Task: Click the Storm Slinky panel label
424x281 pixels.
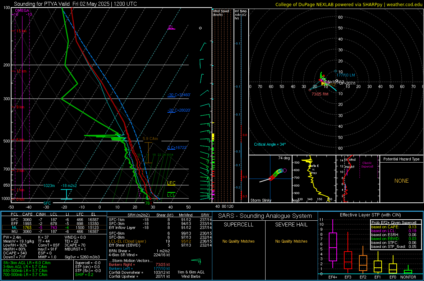Action: pyautogui.click(x=261, y=200)
